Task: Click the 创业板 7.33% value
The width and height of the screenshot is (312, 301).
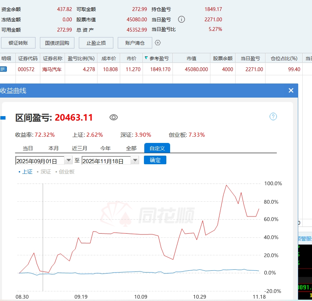Action: tap(197, 135)
